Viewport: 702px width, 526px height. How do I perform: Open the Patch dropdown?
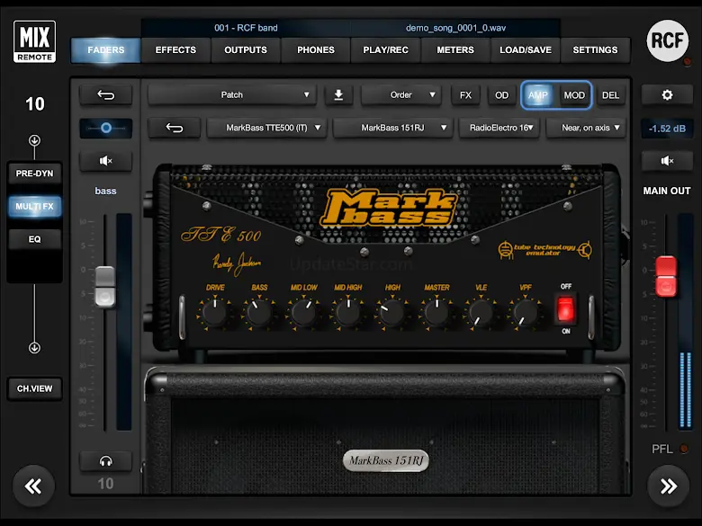(231, 94)
